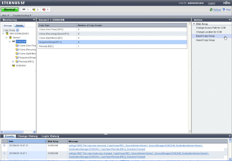Select the Snapshot [SnapOPC+] row

112,42
